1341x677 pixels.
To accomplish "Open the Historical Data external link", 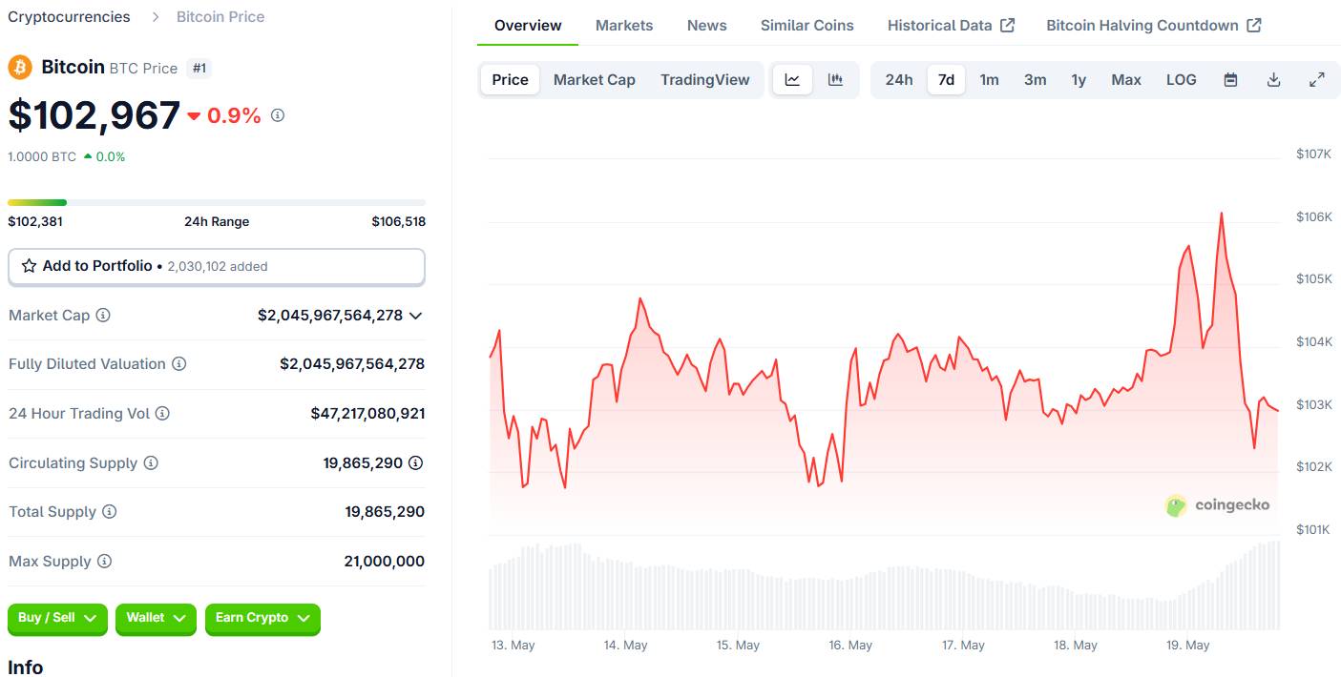I will pos(951,26).
